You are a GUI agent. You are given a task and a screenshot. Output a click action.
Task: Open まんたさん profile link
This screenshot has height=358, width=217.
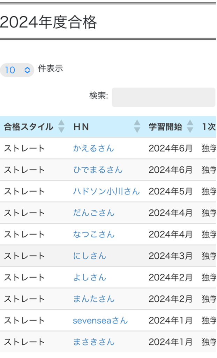(x=93, y=299)
